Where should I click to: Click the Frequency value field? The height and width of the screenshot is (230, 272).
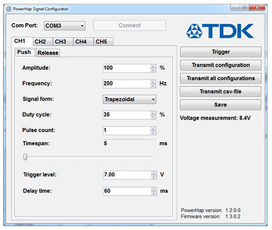click(x=126, y=83)
